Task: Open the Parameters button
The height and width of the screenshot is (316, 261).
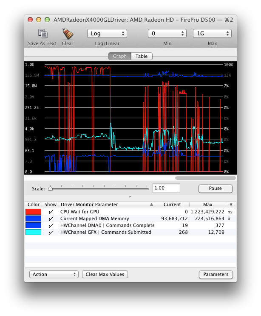Action: pyautogui.click(x=216, y=275)
